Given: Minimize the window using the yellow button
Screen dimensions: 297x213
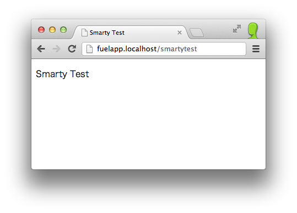Looking at the screenshot, I should (52, 30).
